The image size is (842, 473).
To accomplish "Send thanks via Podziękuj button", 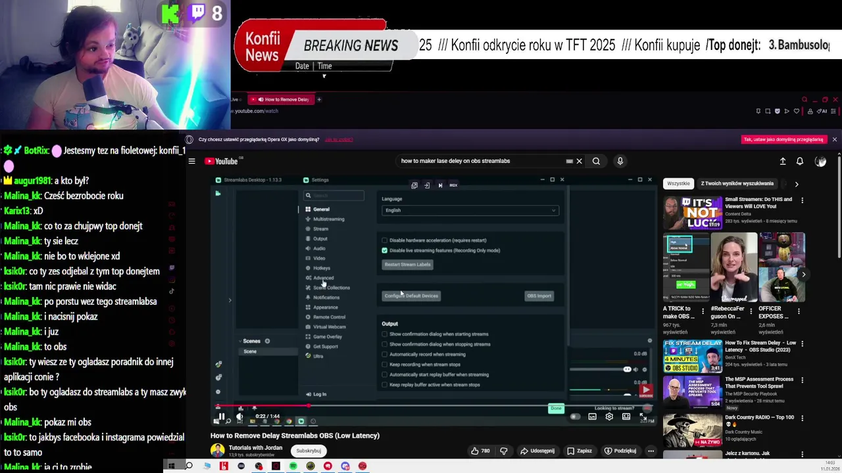I will [620, 451].
